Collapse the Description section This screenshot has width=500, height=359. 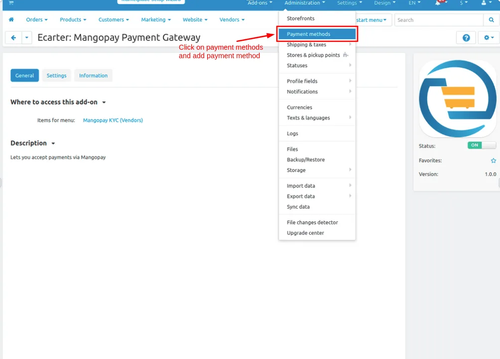pyautogui.click(x=32, y=143)
